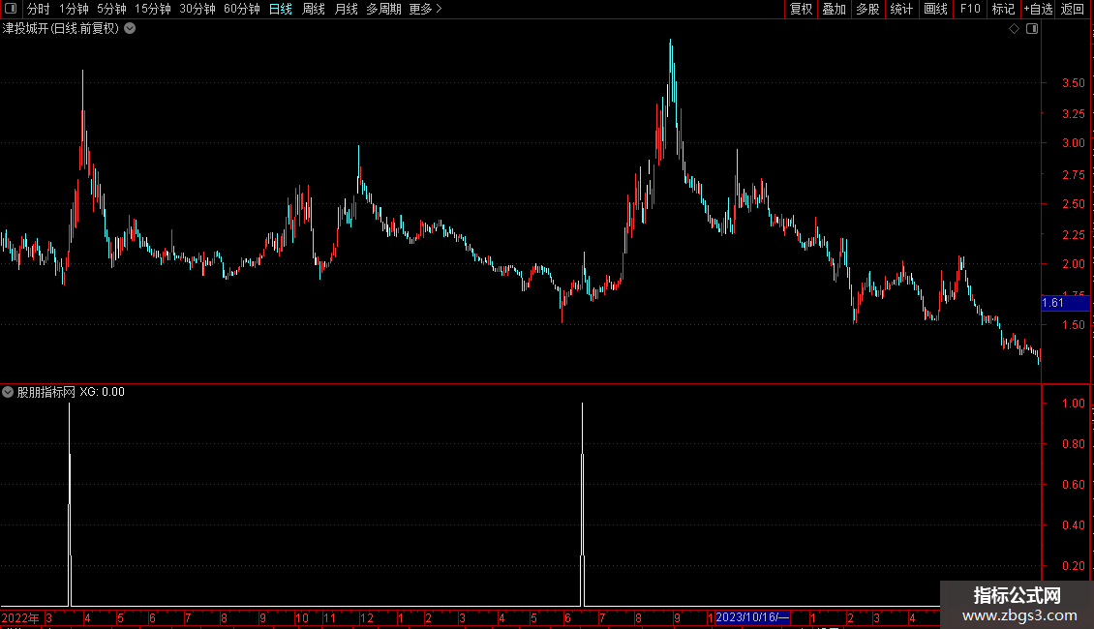Click the 1.61 current price label
1094x629 pixels.
(1065, 303)
